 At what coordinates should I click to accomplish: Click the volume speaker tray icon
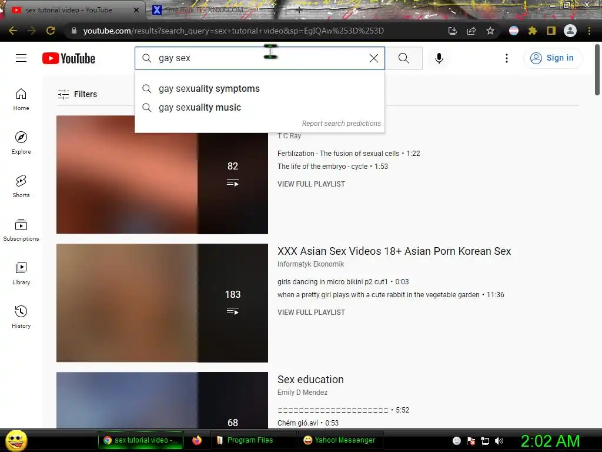(499, 441)
